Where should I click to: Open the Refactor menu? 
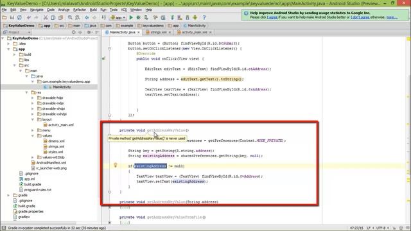click(80, 10)
